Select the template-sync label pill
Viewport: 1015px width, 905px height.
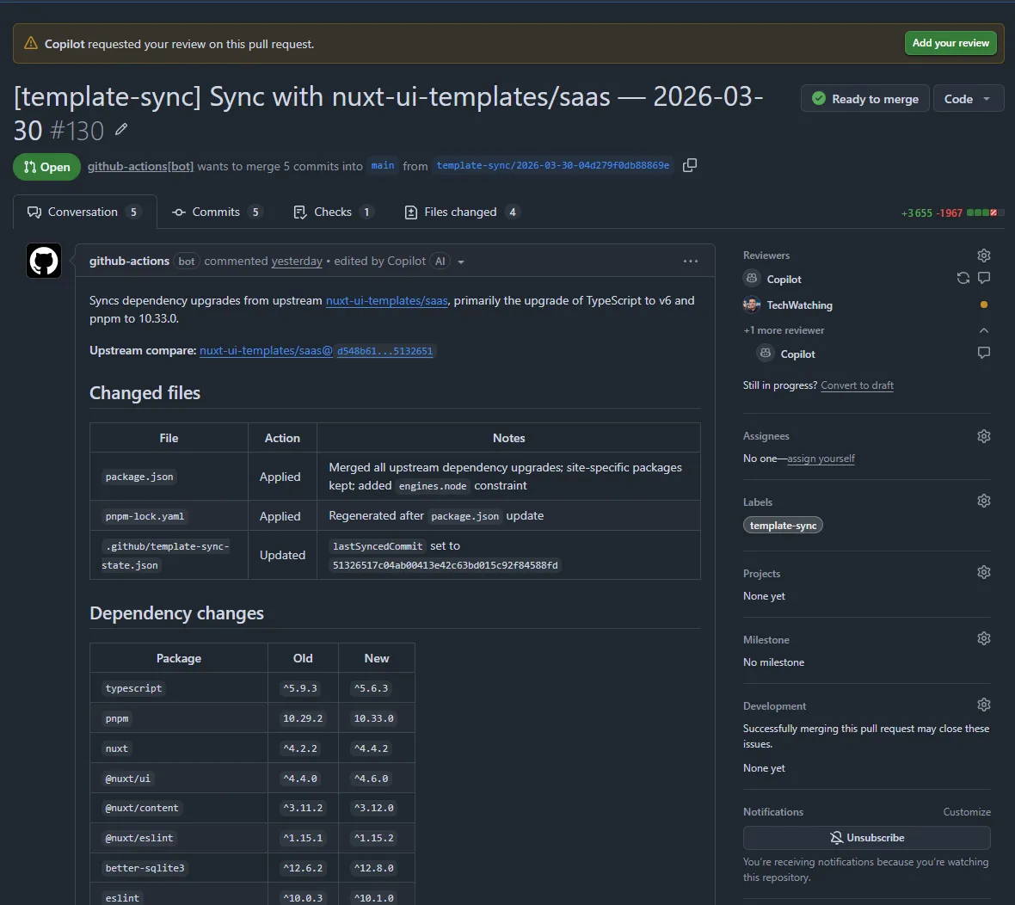pos(783,525)
